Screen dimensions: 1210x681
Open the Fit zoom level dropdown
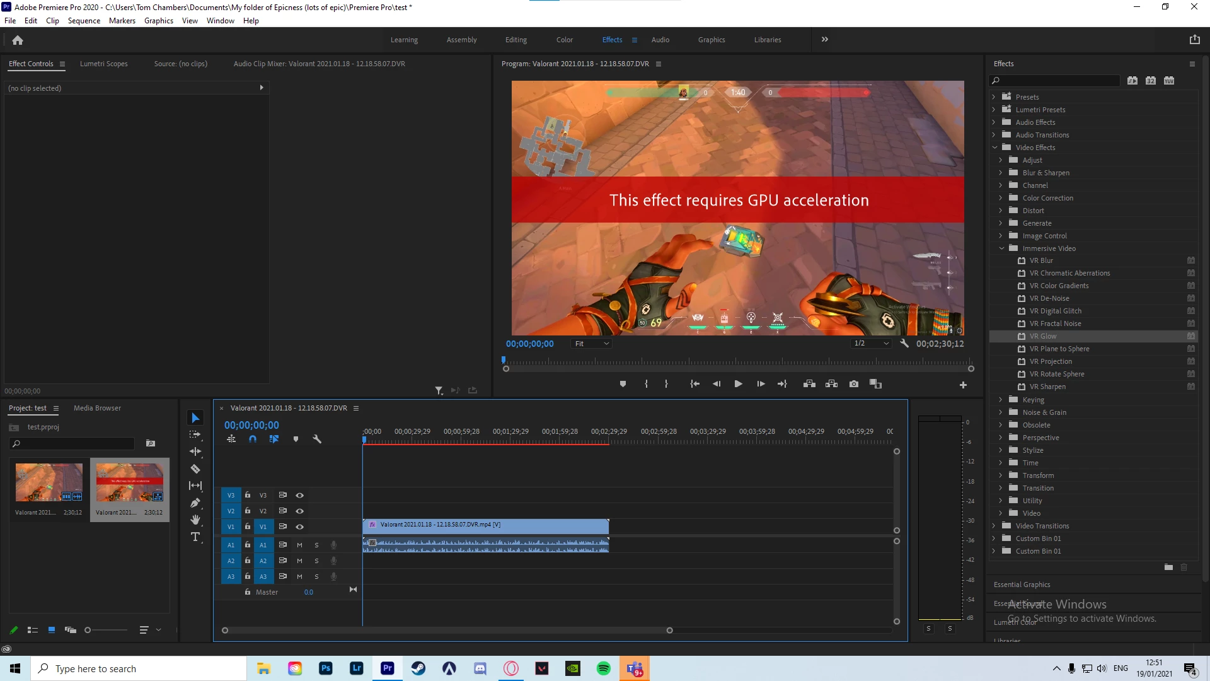pos(592,344)
